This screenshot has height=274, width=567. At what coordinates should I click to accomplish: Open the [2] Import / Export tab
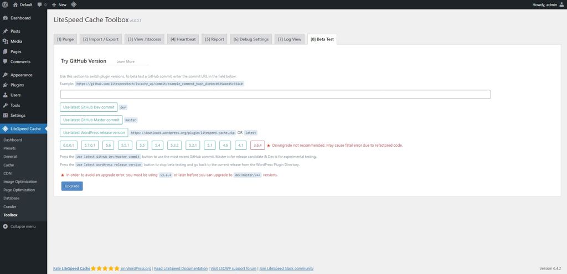(101, 39)
